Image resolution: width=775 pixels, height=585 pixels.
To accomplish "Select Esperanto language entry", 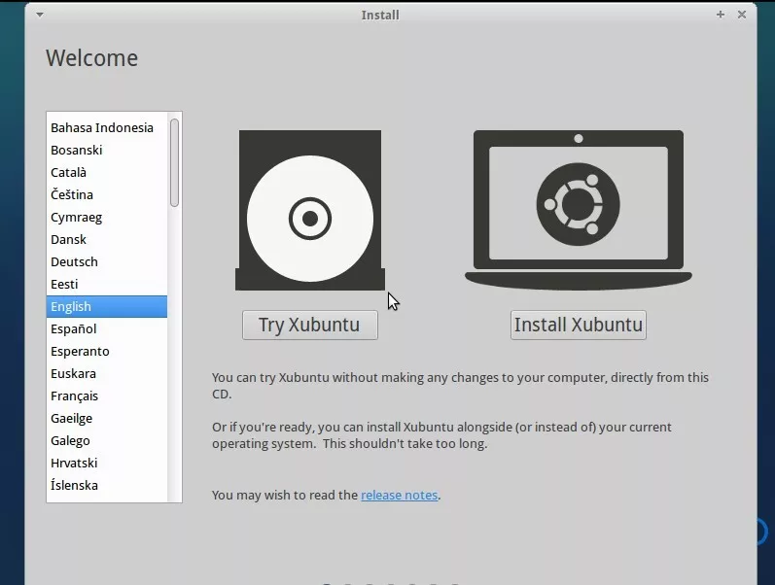I will (107, 352).
